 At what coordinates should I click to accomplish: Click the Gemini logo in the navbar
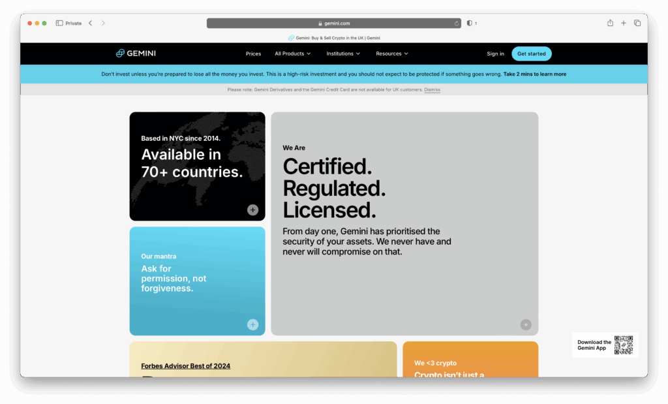coord(136,54)
